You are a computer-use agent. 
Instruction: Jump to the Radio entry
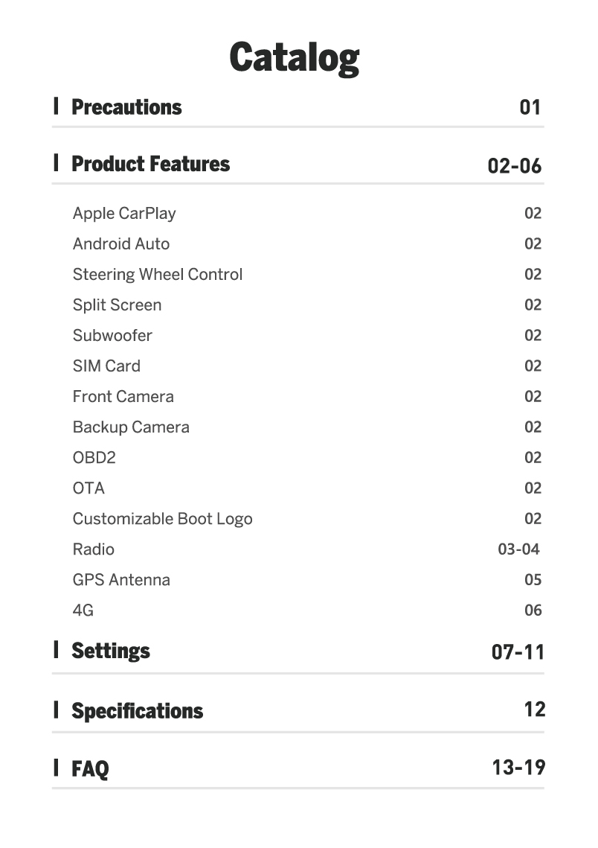pyautogui.click(x=94, y=549)
